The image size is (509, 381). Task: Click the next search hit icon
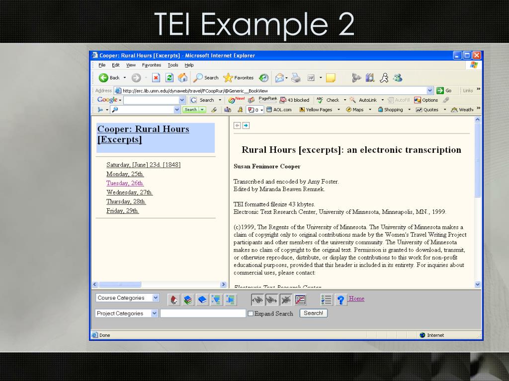point(272,300)
